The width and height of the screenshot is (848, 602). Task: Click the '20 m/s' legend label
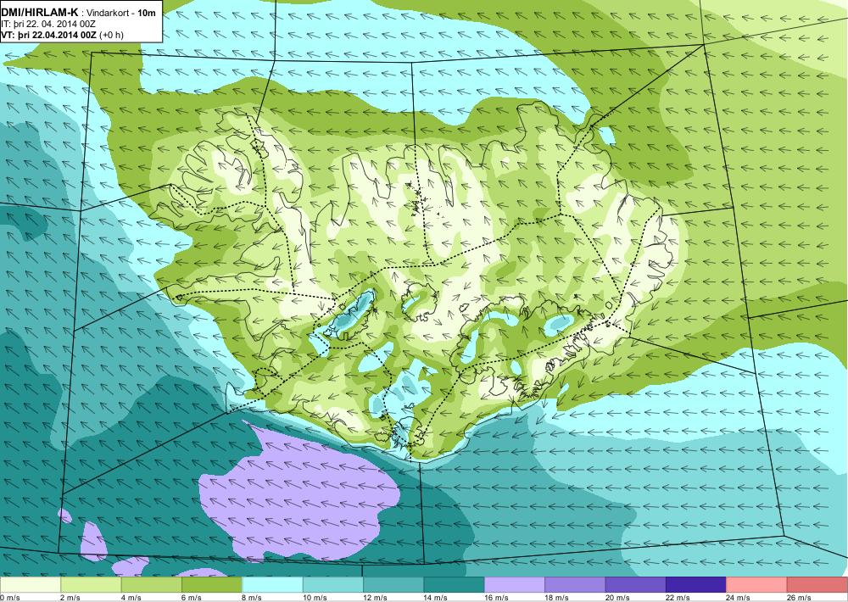[x=617, y=598]
